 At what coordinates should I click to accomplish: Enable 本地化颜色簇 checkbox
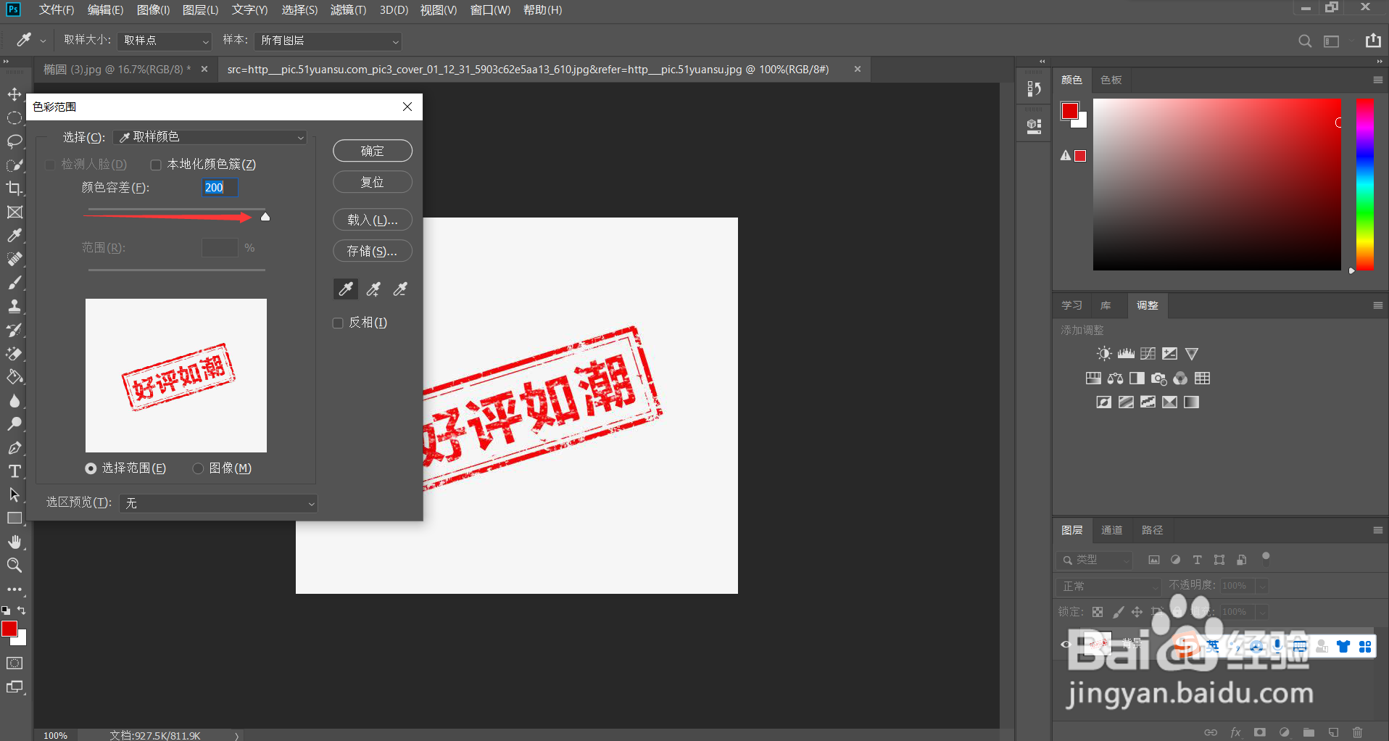156,165
